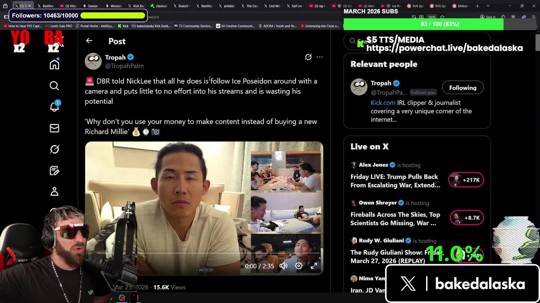Click the Grok explain icon on post
Viewport: 540px width, 303px height.
[308, 57]
